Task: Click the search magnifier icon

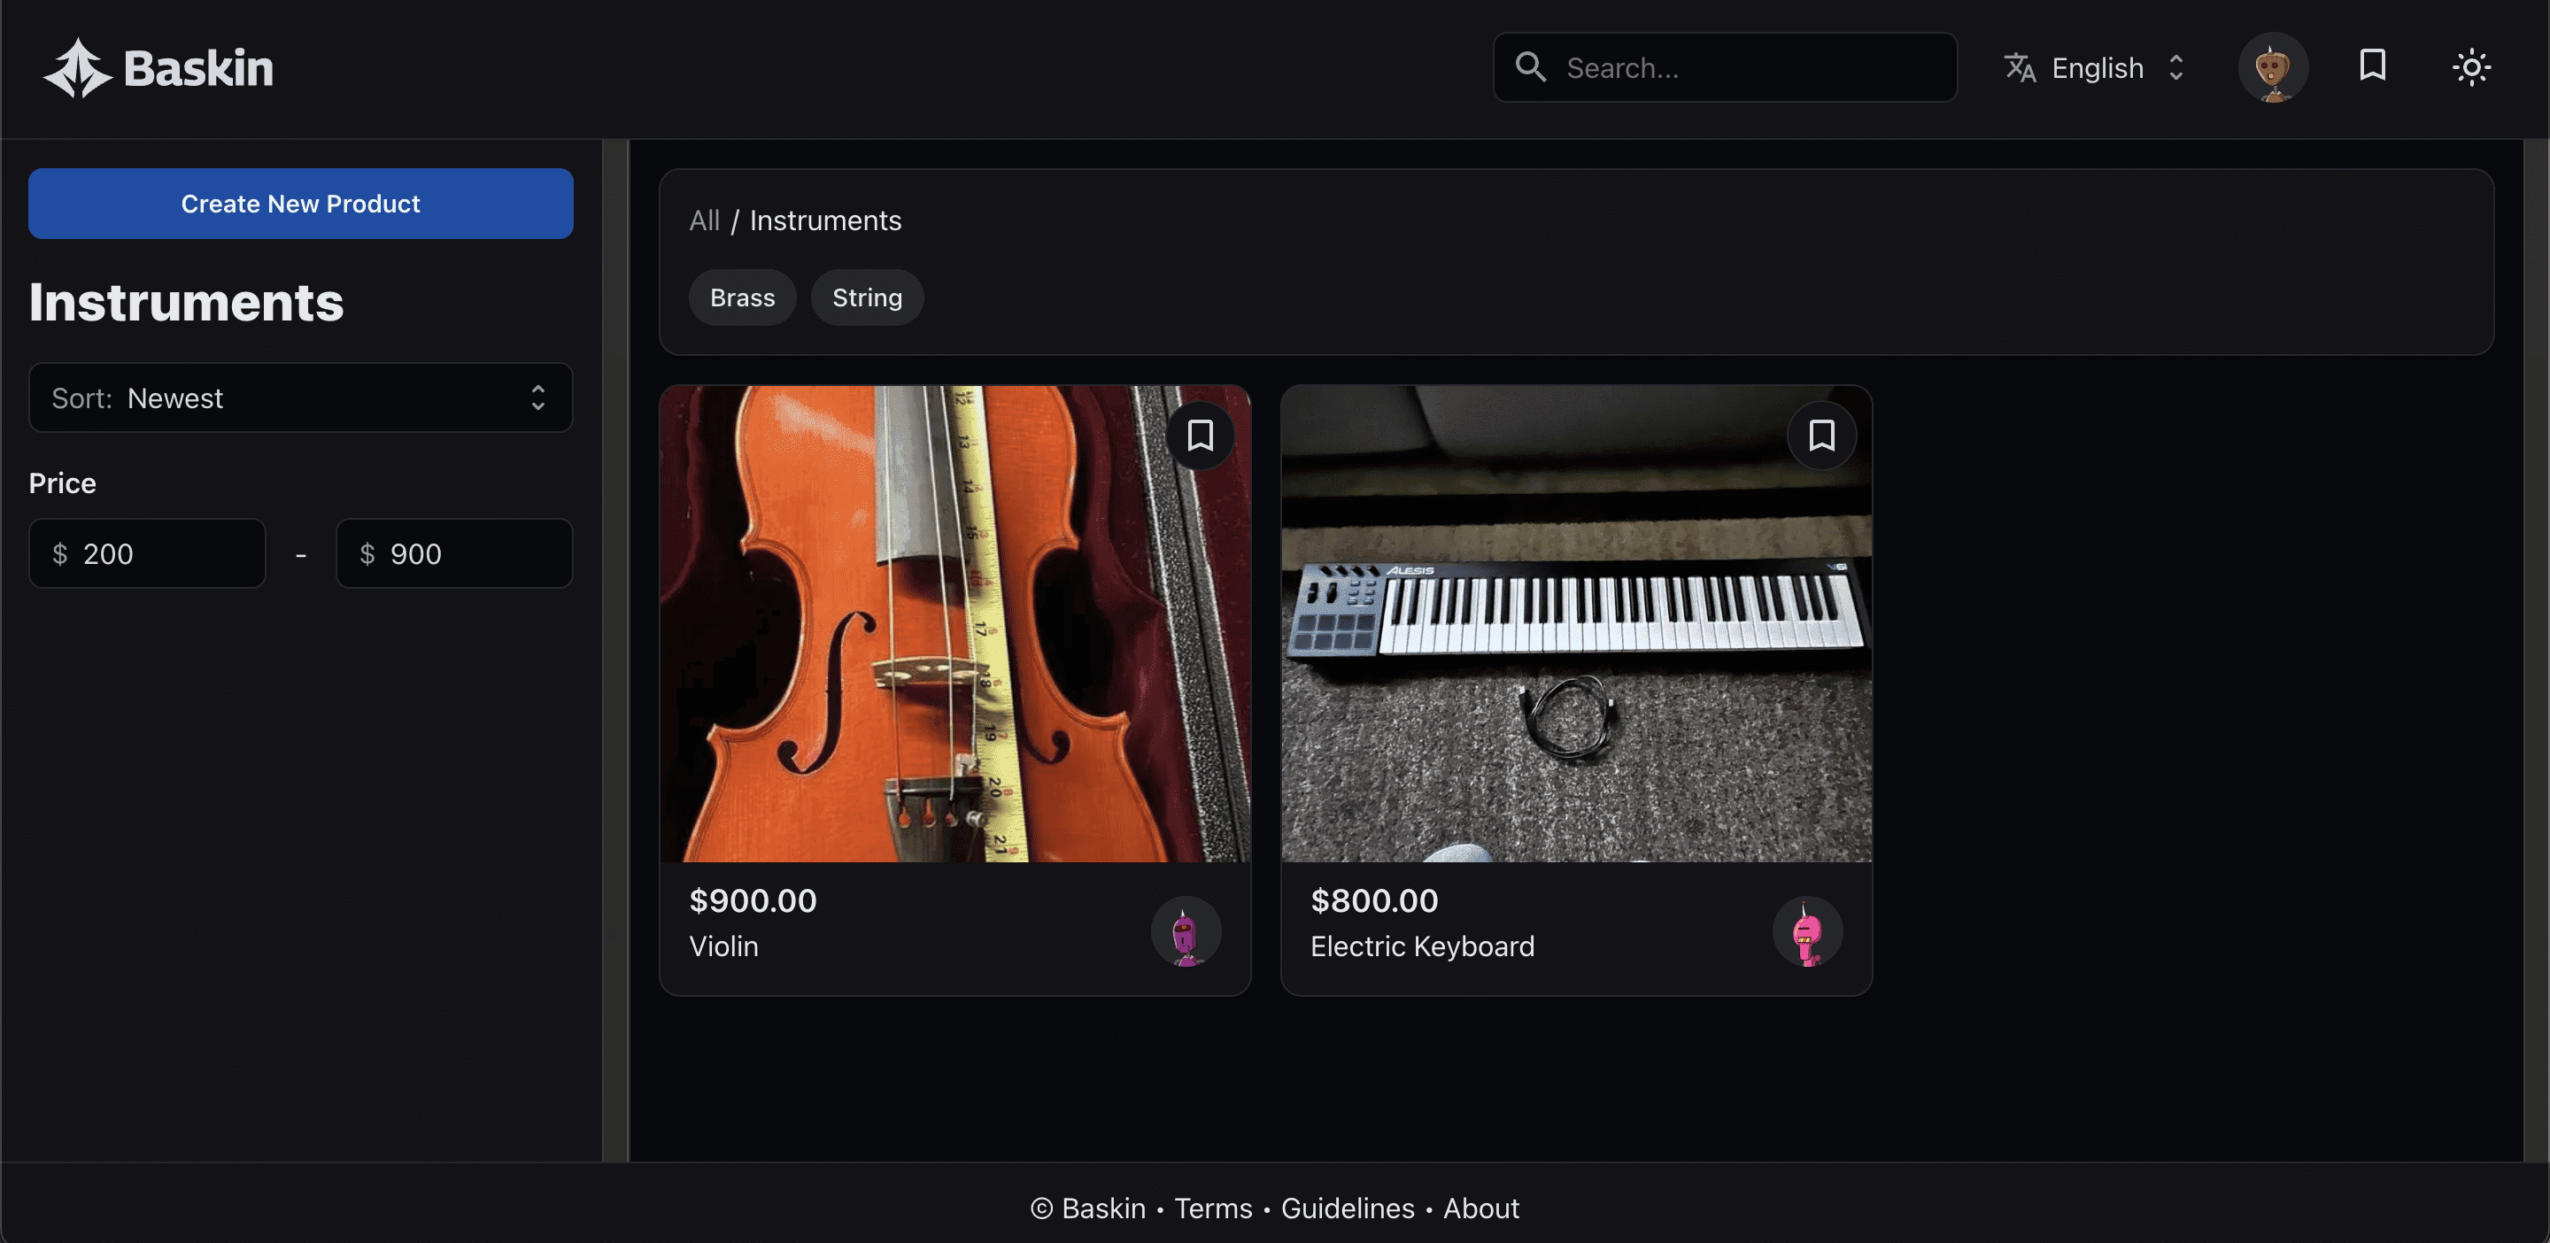Action: point(1529,67)
